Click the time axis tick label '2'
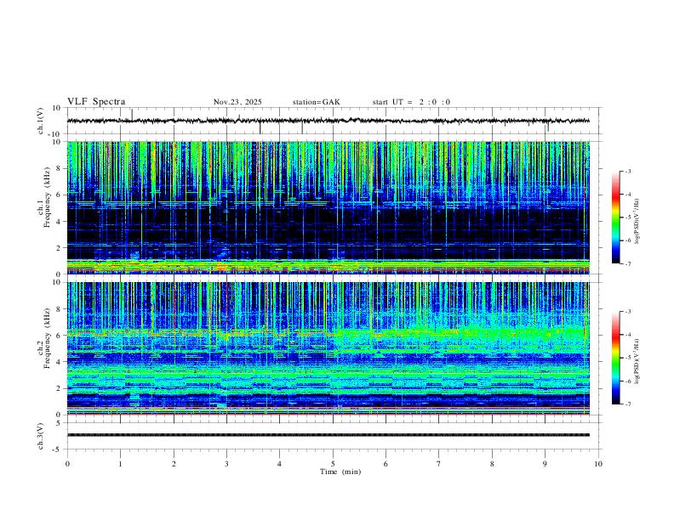The height and width of the screenshot is (520, 674). tap(174, 464)
